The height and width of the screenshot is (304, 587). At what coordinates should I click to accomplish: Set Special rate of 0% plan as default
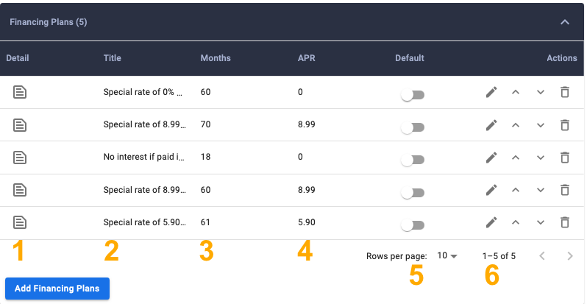tap(412, 96)
